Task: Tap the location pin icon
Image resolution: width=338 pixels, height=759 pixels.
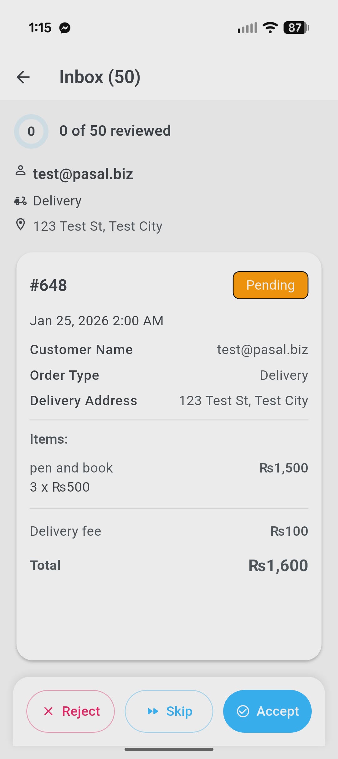Action: [x=21, y=225]
